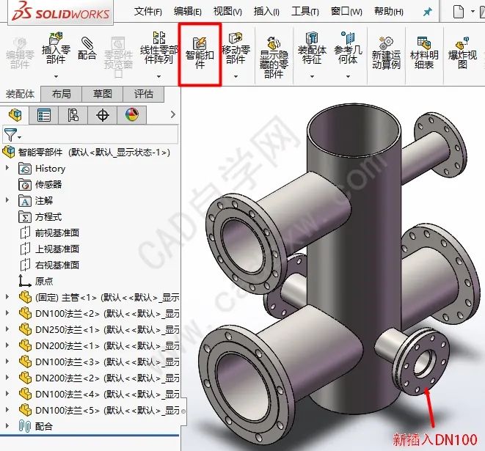Viewport: 485px width, 451px height.
Task: Select DN100法兰<4> in the tree
Action: click(99, 394)
